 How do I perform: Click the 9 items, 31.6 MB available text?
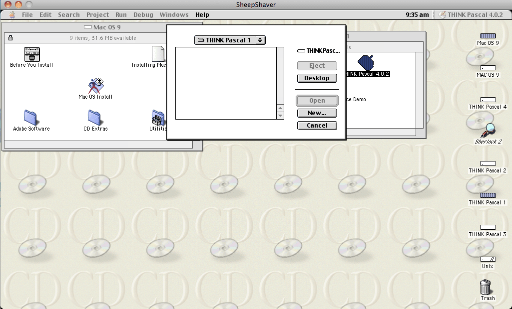click(103, 38)
